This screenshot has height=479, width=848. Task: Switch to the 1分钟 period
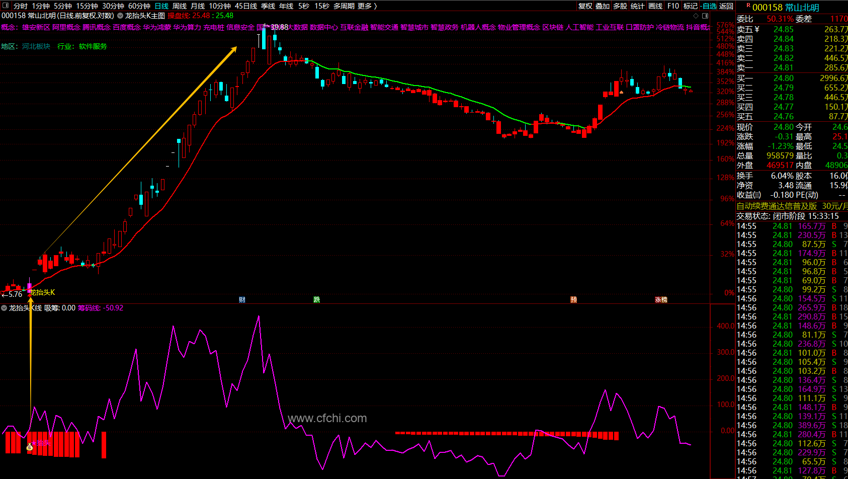click(x=41, y=6)
